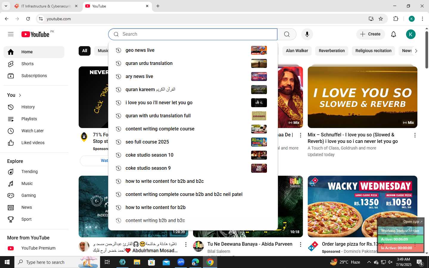
Task: Switch to the IT Infrastructure & Cybersecurity tab
Action: click(x=46, y=6)
